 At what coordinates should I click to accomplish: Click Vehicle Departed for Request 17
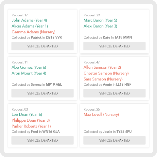point(43,46)
